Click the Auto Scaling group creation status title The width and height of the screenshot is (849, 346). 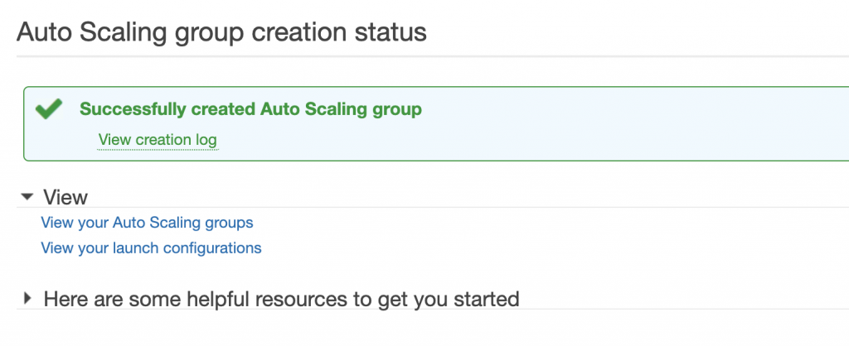(x=221, y=32)
